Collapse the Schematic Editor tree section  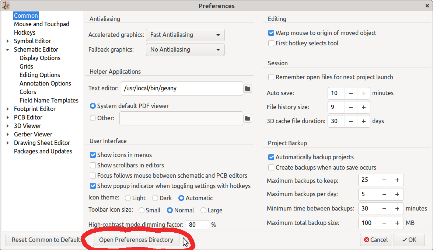[8, 50]
